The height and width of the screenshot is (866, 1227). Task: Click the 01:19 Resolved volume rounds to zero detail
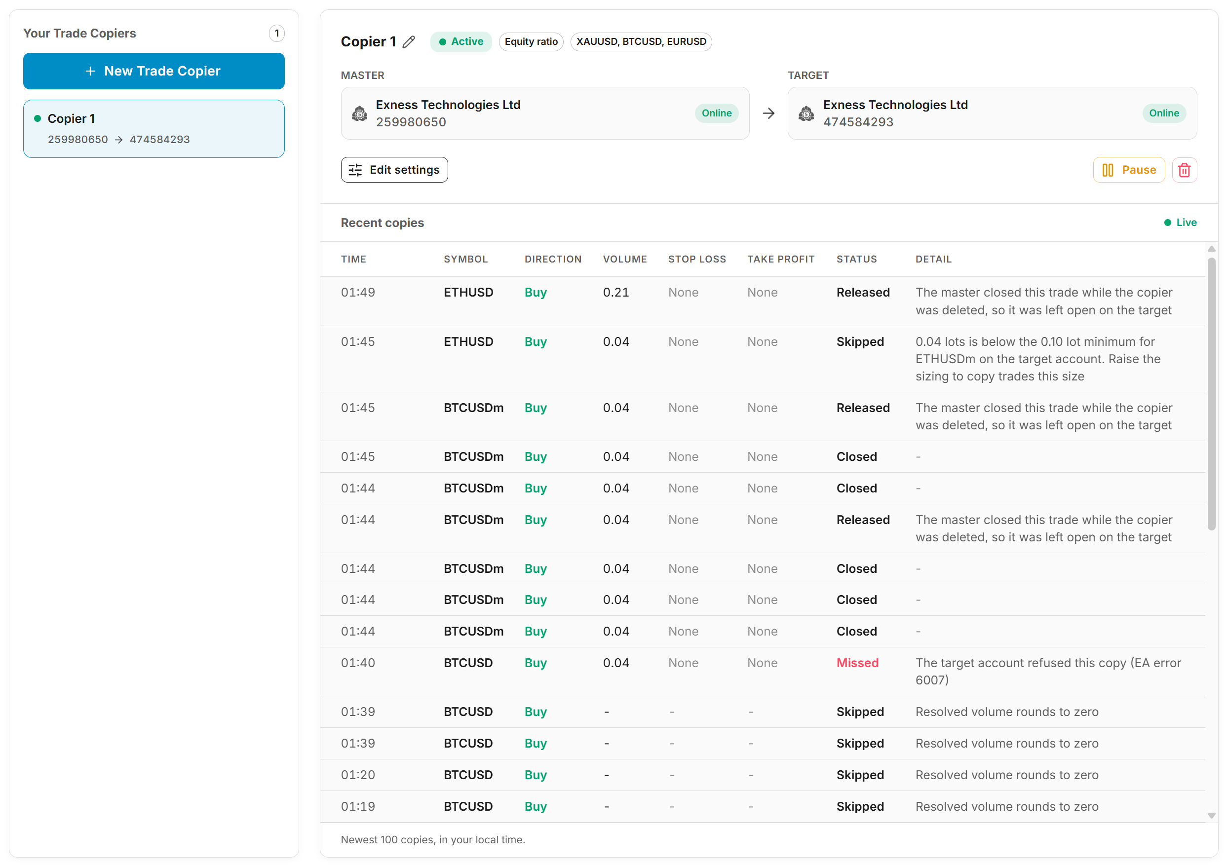click(1007, 807)
